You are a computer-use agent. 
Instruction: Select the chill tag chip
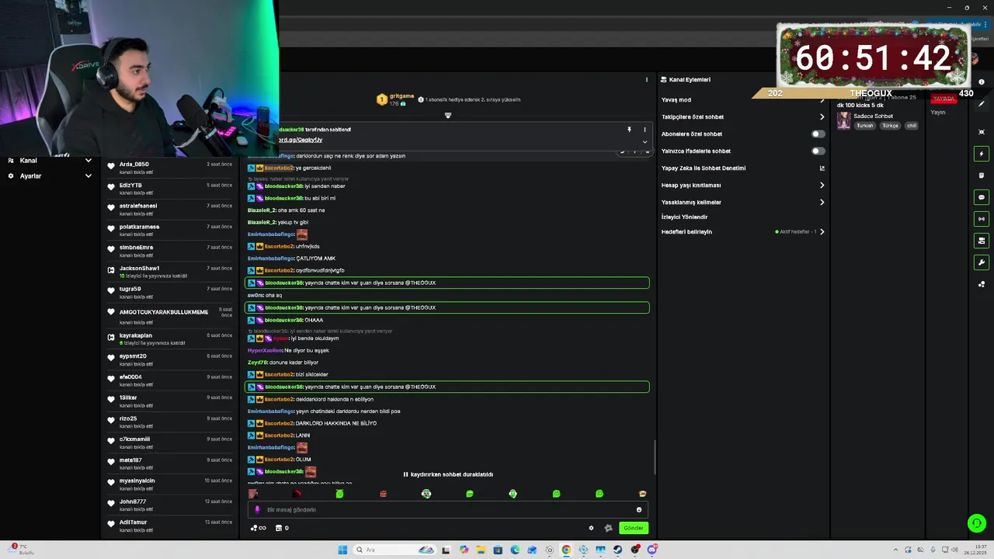pos(912,126)
